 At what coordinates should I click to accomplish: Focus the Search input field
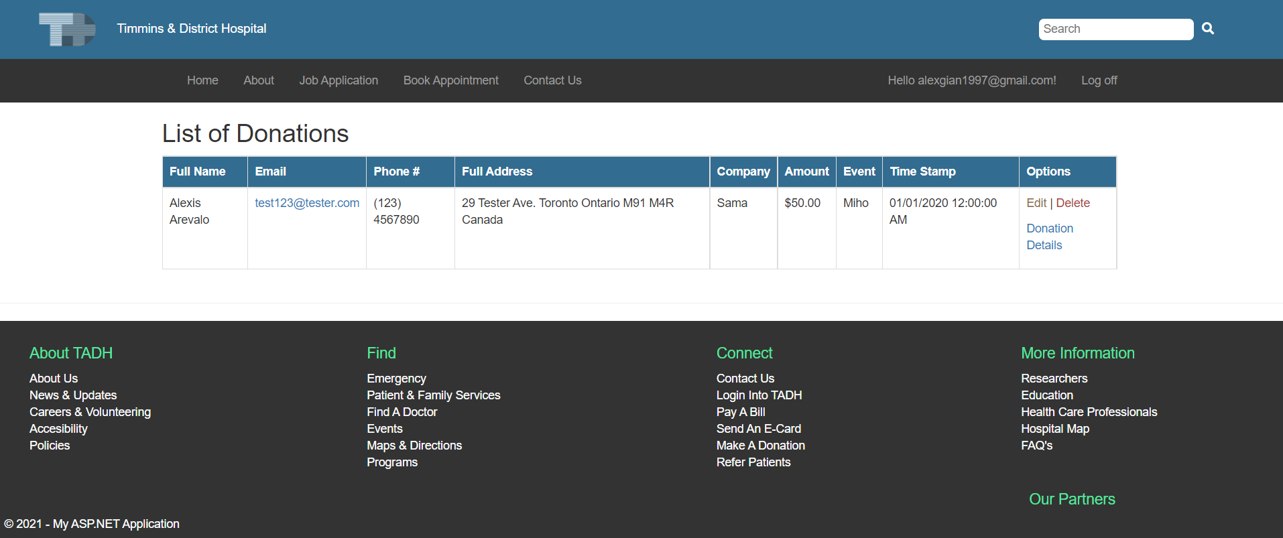1115,29
